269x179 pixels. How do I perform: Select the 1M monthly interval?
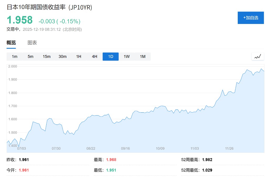(143, 57)
